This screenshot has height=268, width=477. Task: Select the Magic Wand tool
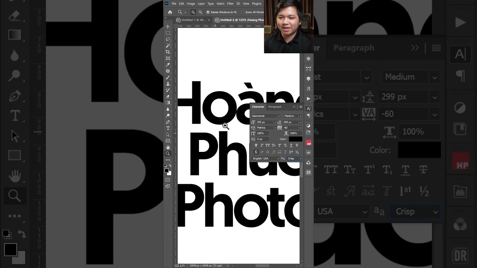168,45
